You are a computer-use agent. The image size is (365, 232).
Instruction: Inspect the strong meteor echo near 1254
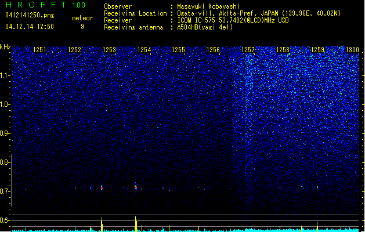point(136,187)
